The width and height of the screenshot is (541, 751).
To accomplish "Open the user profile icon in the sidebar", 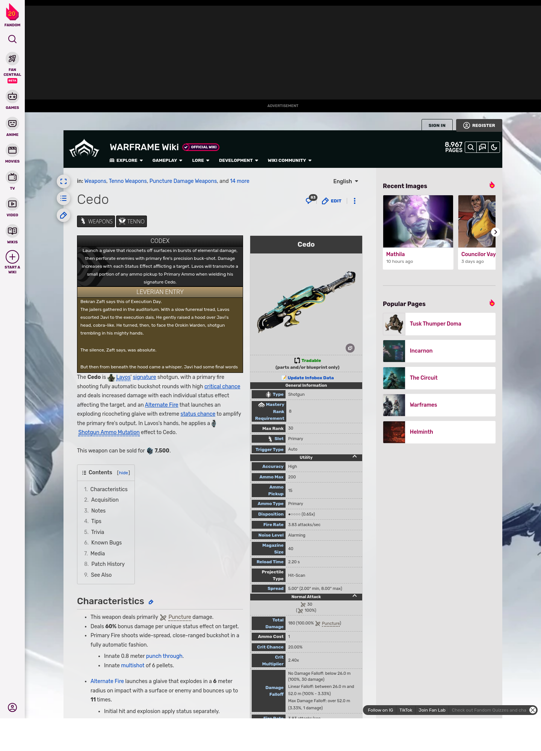I will (12, 707).
